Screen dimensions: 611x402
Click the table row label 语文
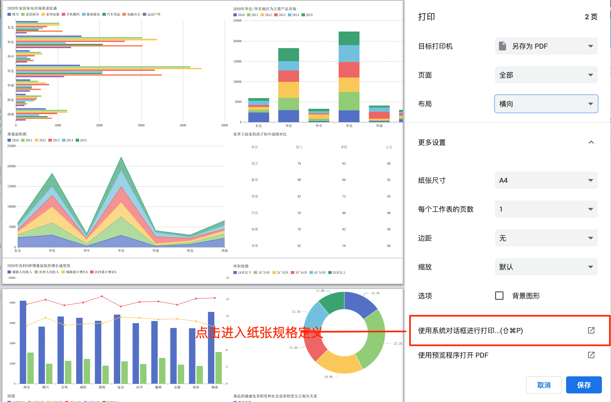(x=254, y=164)
